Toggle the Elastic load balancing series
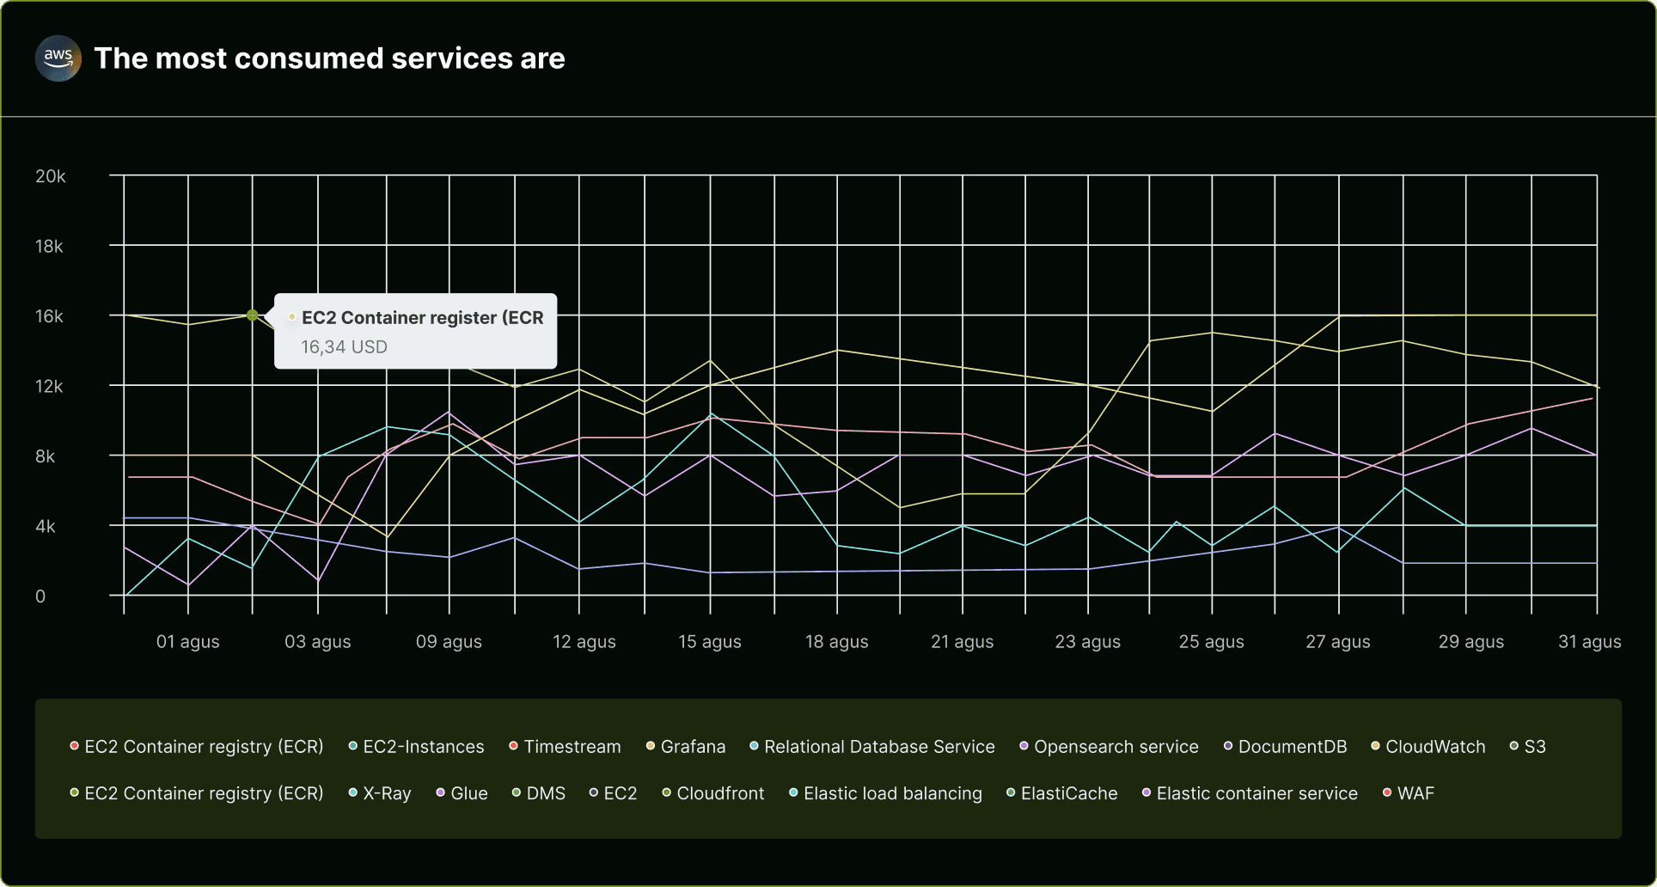Screen dimensions: 1657x887 [892, 793]
